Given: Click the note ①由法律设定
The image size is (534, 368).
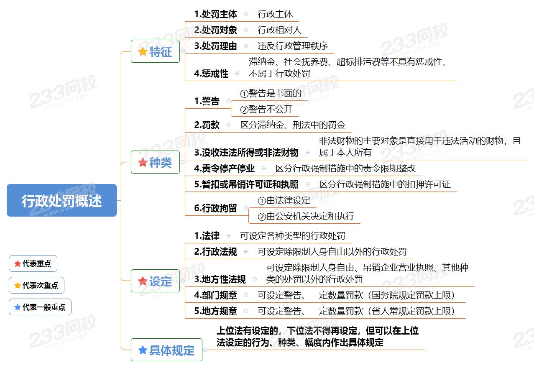Looking at the screenshot, I should 284,200.
